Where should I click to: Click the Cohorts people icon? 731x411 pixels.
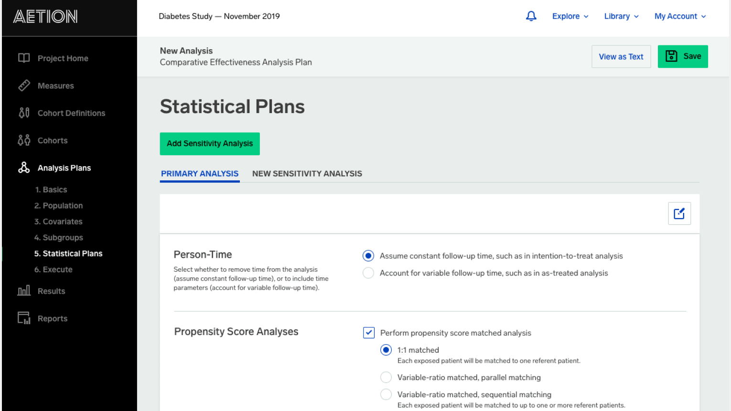click(x=24, y=140)
